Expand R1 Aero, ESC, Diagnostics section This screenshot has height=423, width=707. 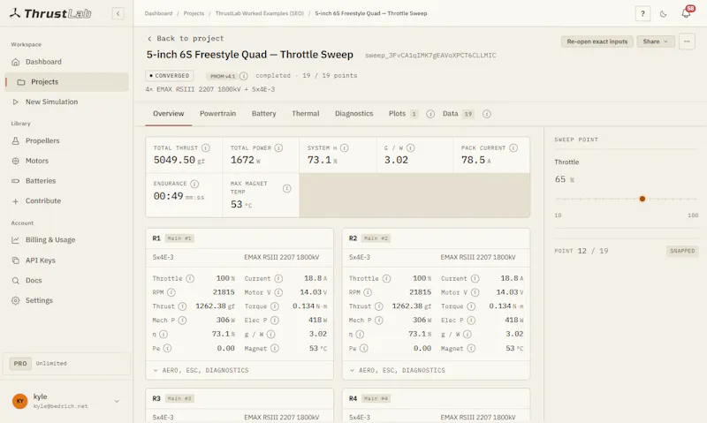239,370
